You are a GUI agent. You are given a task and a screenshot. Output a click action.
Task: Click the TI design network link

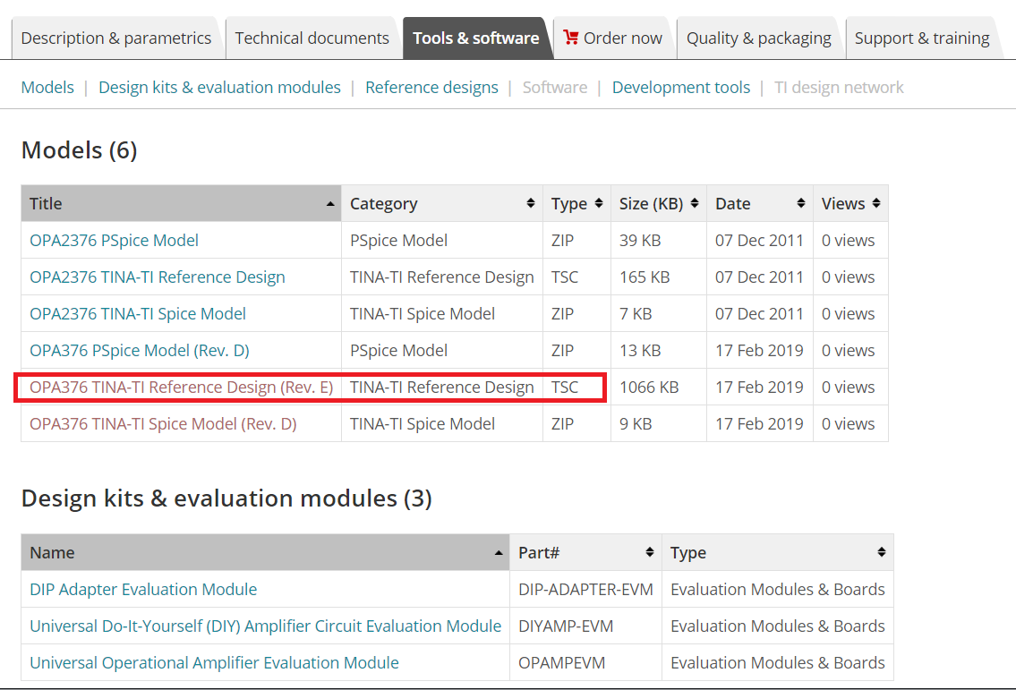click(x=839, y=88)
